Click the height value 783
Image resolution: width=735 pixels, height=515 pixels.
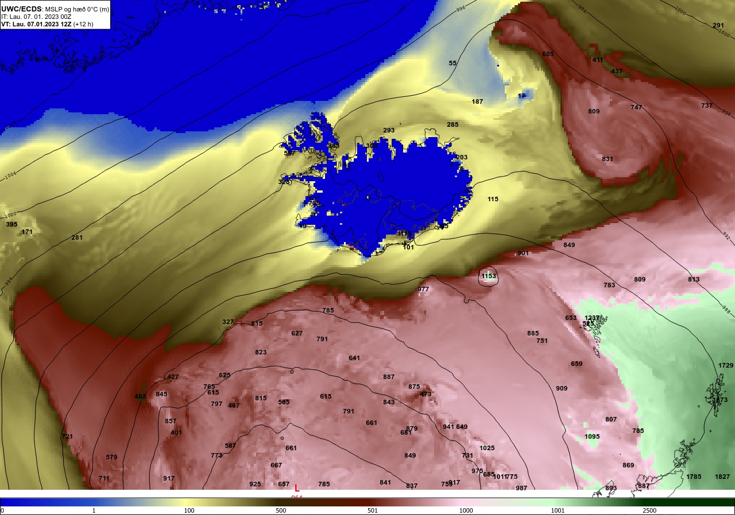pyautogui.click(x=609, y=285)
